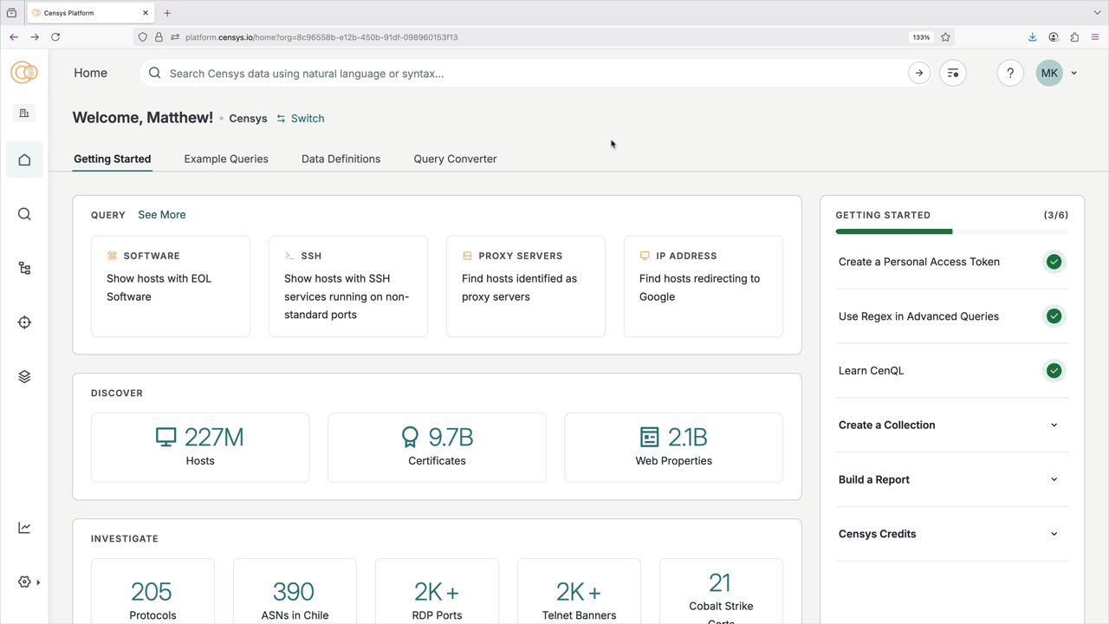
Task: Click the site lock icon in address bar
Action: pyautogui.click(x=159, y=37)
